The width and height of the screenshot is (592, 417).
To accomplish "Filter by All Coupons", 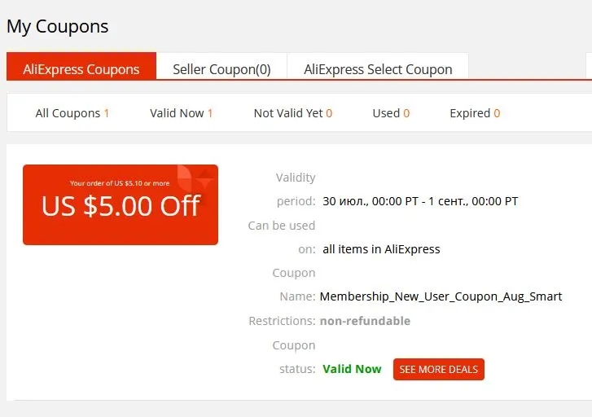I will 72,113.
